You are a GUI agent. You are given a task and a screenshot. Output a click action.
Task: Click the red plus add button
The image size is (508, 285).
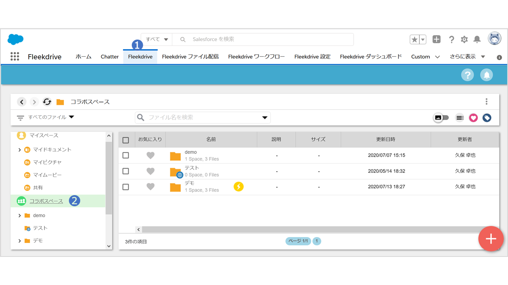tap(491, 239)
